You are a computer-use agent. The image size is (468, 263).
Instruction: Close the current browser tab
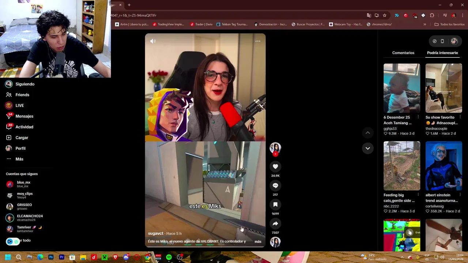click(120, 5)
